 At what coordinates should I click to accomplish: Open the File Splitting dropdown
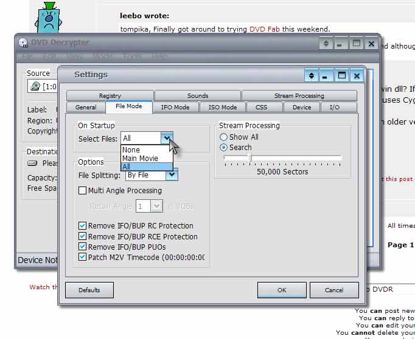click(x=172, y=174)
